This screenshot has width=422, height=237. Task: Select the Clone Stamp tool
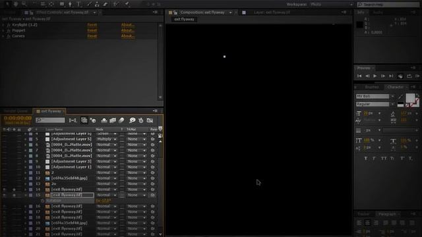tap(97, 4)
